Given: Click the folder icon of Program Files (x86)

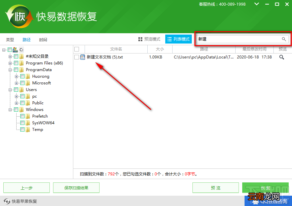Looking at the screenshot, I should coord(22,63).
